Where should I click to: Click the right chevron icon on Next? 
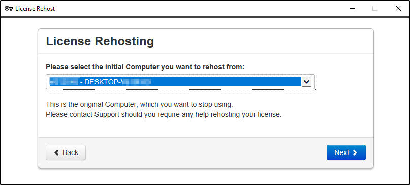click(x=355, y=152)
